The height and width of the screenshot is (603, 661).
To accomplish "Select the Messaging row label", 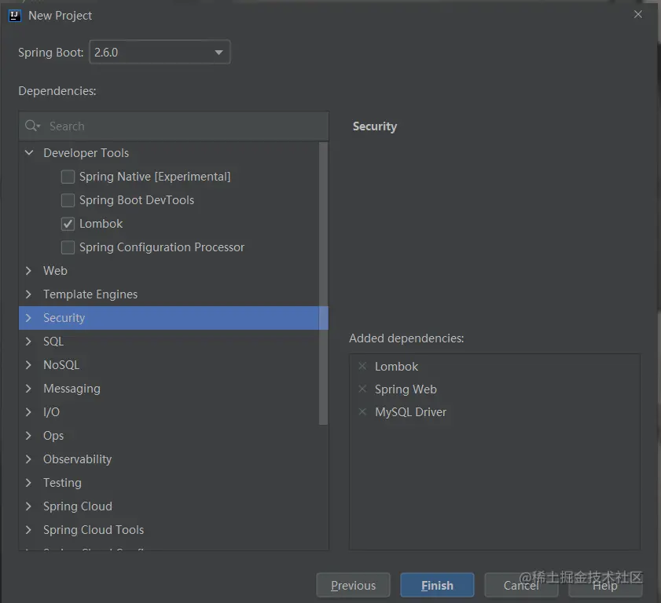I will (x=72, y=389).
